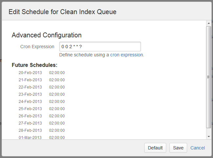Screen dimensions: 213x158
Task: Click the Advanced Configuration heading
Action: click(x=46, y=35)
